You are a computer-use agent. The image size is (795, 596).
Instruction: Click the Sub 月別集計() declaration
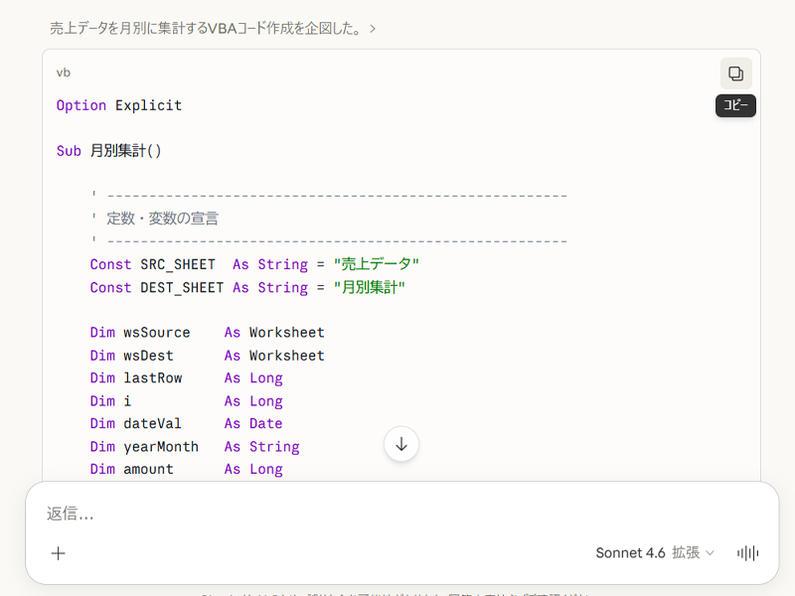click(109, 151)
